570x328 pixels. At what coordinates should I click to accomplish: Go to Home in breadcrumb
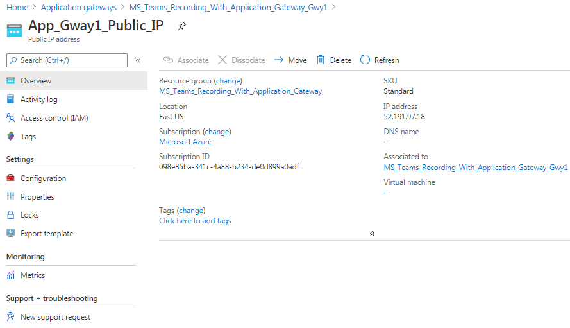pos(17,7)
